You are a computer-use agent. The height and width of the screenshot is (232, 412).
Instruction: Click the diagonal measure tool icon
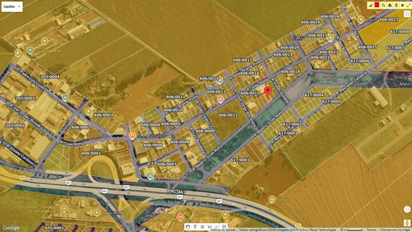pyautogui.click(x=408, y=5)
